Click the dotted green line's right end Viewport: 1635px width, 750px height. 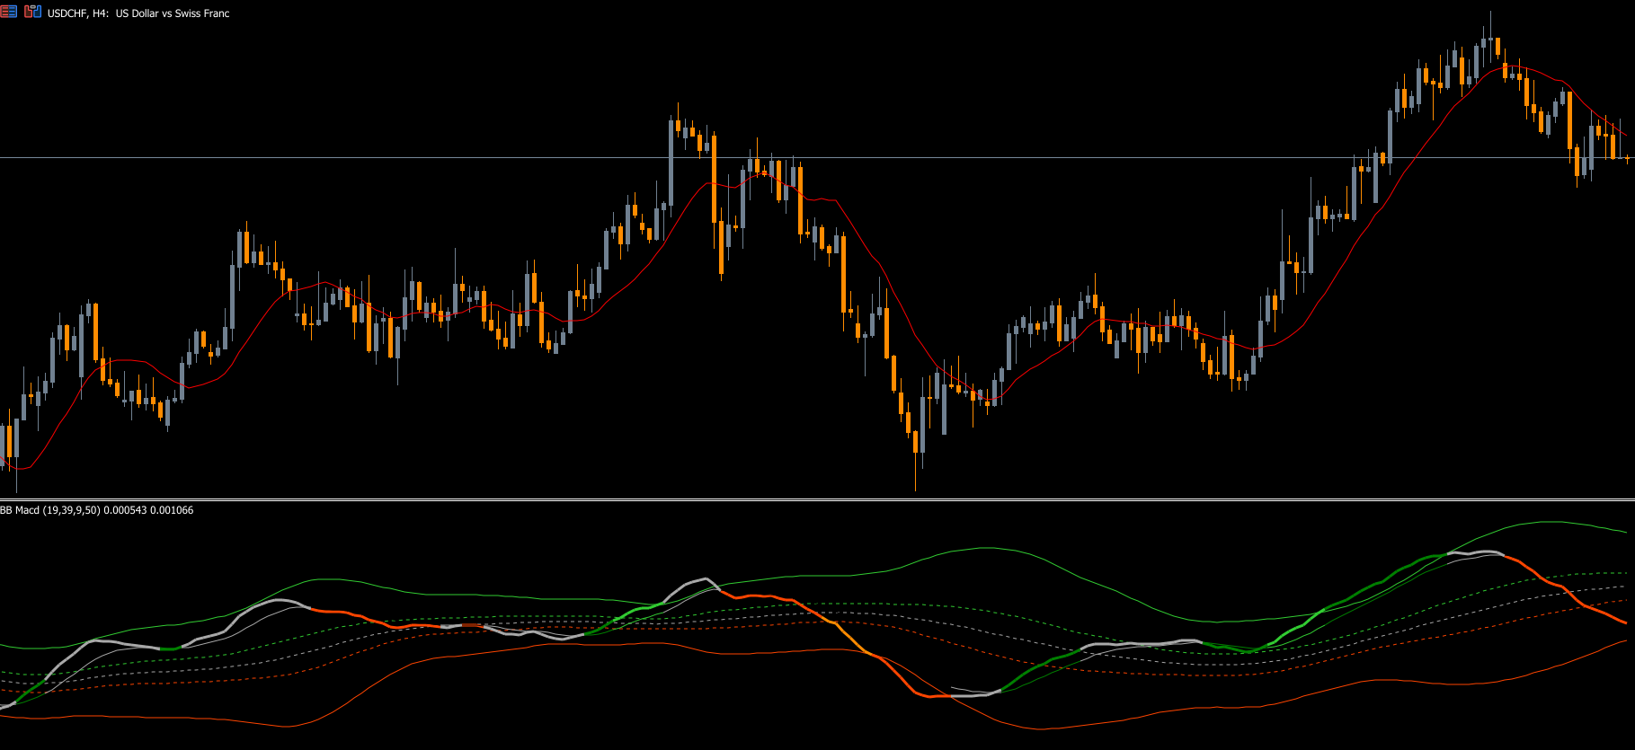(1625, 573)
